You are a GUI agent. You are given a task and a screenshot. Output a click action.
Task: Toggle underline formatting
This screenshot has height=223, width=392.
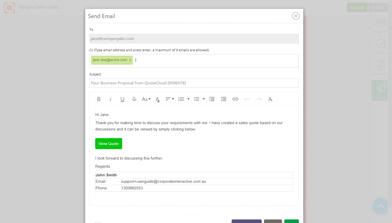tap(122, 99)
